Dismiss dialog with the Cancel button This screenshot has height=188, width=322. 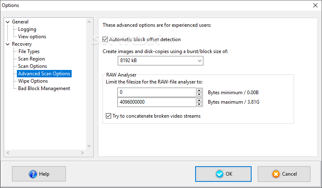tap(284, 174)
